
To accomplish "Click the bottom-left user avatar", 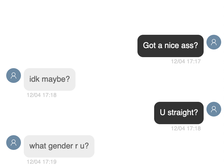I will click(x=14, y=143).
